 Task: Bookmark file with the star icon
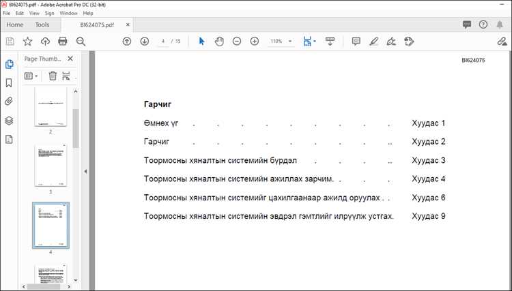click(27, 42)
